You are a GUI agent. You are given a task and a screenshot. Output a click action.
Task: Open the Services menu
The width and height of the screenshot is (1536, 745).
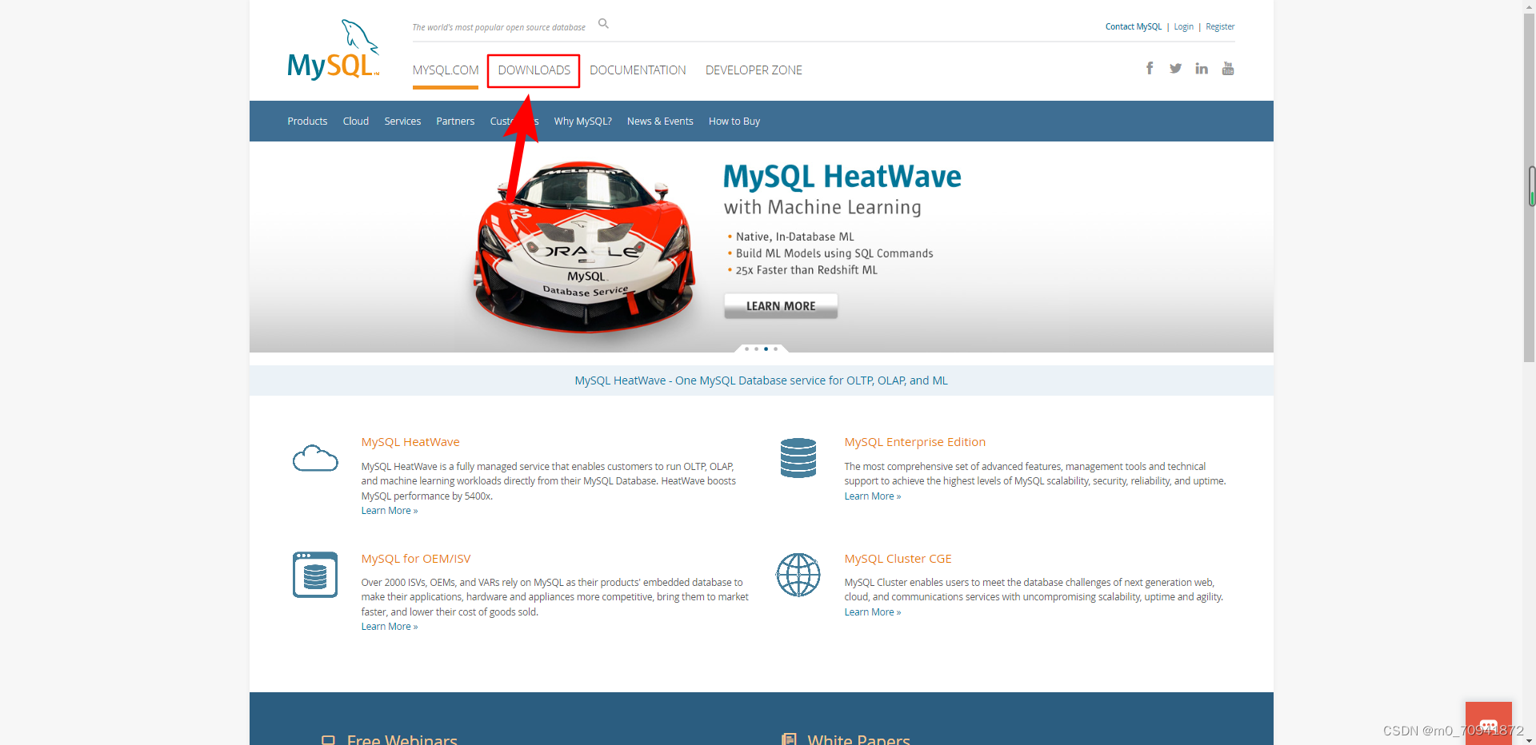[x=402, y=122]
